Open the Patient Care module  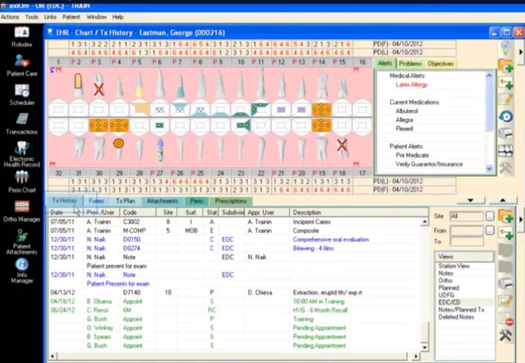pyautogui.click(x=21, y=66)
